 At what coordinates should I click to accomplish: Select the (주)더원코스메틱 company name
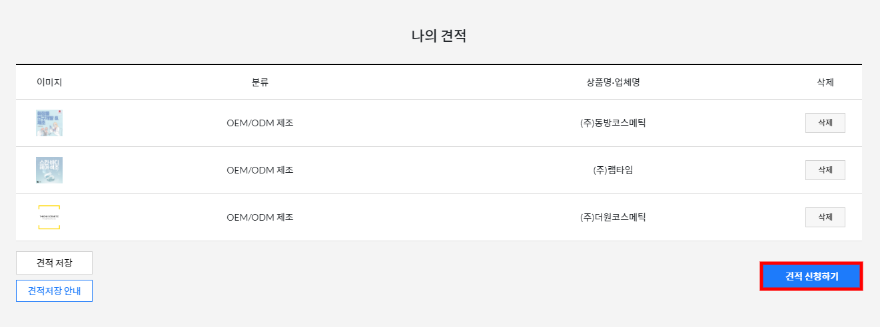coord(613,217)
